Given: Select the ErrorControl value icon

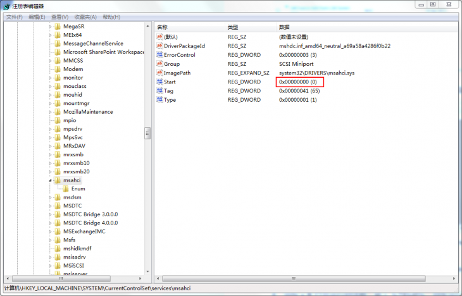Looking at the screenshot, I should tap(159, 55).
